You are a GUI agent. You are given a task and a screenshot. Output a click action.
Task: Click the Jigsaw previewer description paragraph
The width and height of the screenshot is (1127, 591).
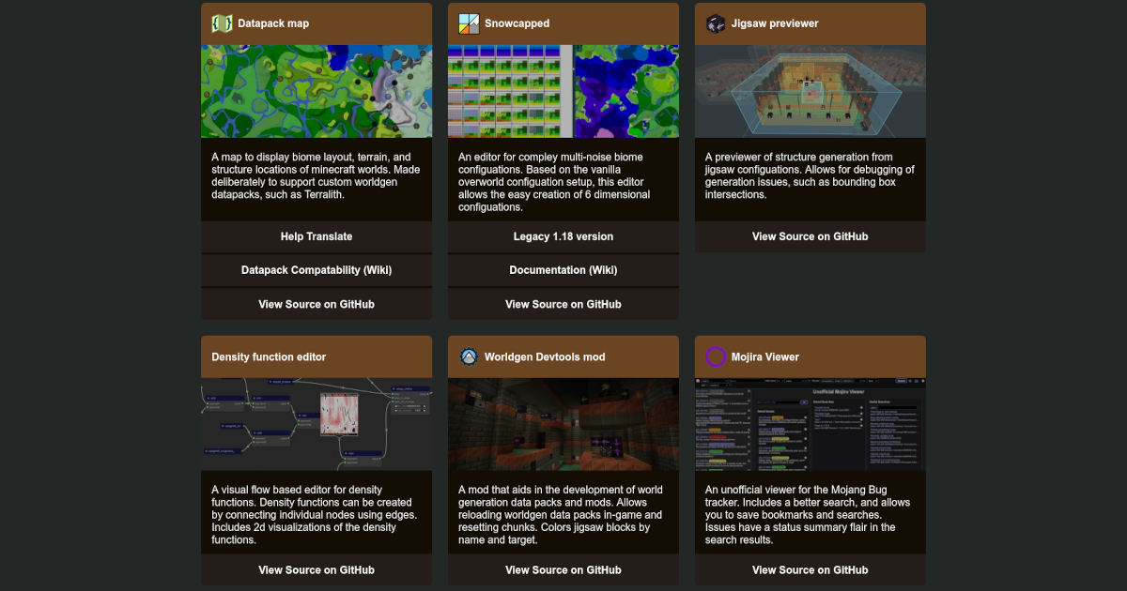[x=811, y=176]
